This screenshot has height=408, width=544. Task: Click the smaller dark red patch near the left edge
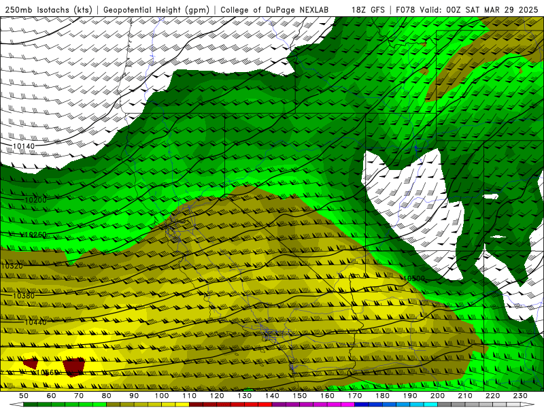(31, 363)
